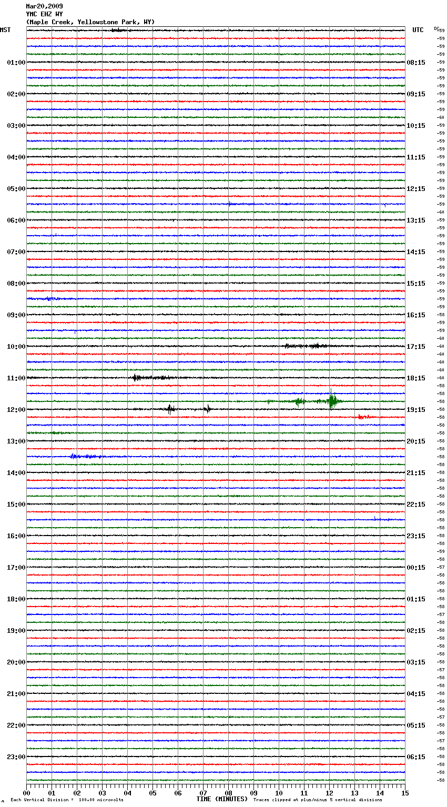Image resolution: width=447 pixels, height=807 pixels.
Task: Select the 18:00 MST time label
Action: click(x=16, y=599)
